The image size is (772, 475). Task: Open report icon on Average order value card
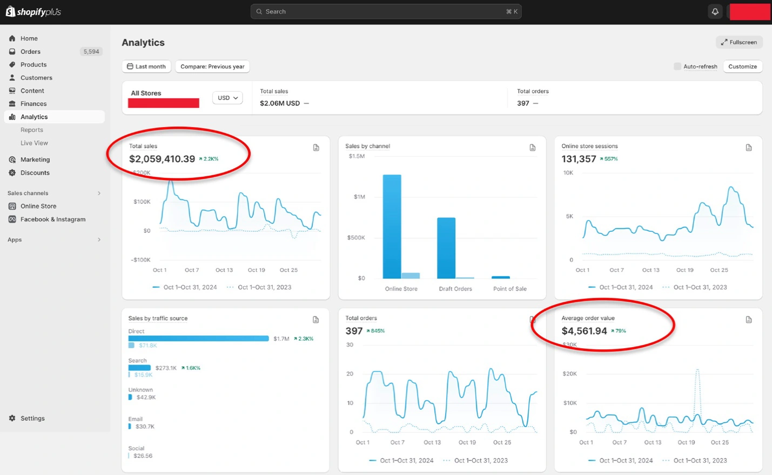tap(748, 320)
